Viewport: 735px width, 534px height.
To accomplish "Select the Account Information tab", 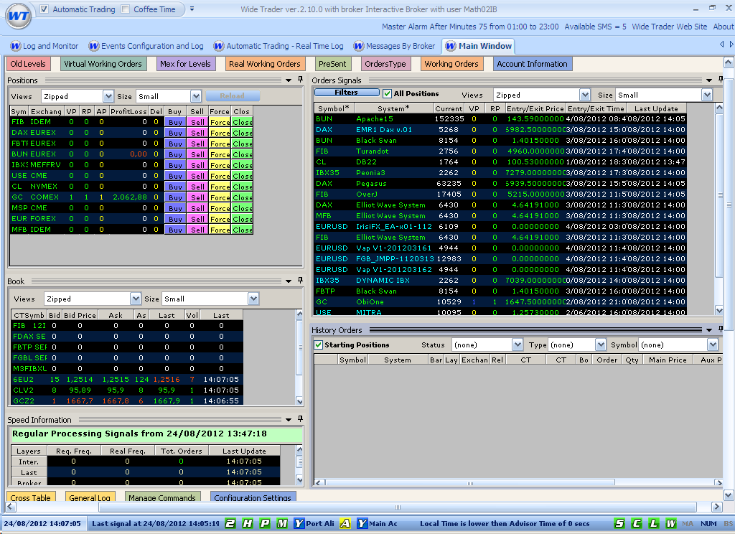I will coord(532,64).
